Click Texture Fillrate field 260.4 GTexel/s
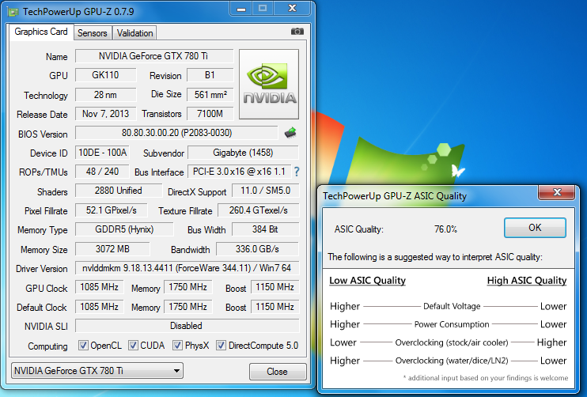This screenshot has width=587, height=397. pyautogui.click(x=259, y=210)
